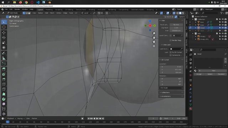Switch orthographic/perspective via grid gizmo icon
Image resolution: width=228 pixels, height=128 pixels.
(x=154, y=46)
